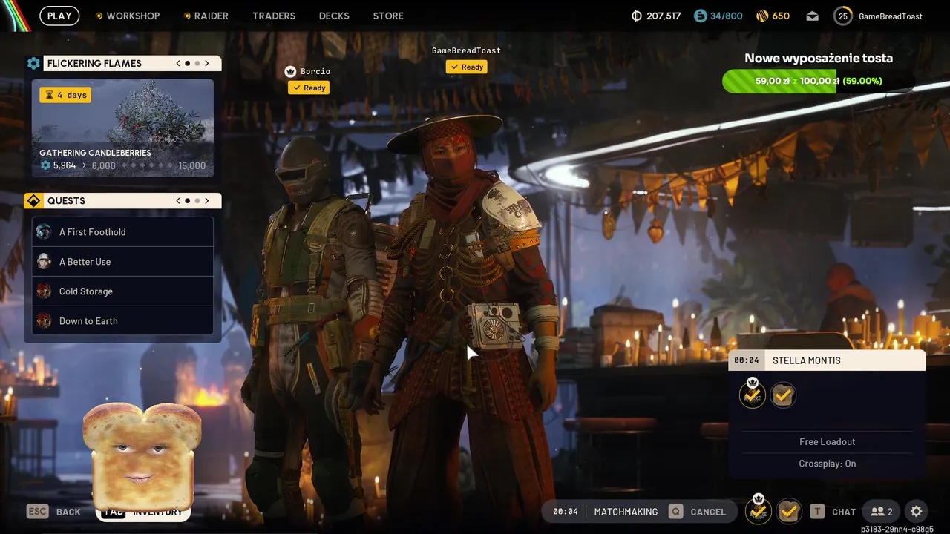The image size is (950, 534).
Task: Click leader ready icon in bottom bar
Action: click(x=758, y=510)
